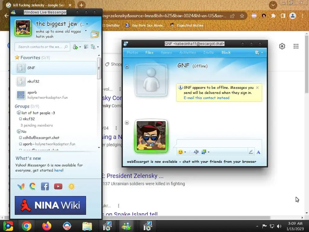The image size is (309, 232).
Task: Click the Activities tab in the chat window
Action: (x=187, y=53)
